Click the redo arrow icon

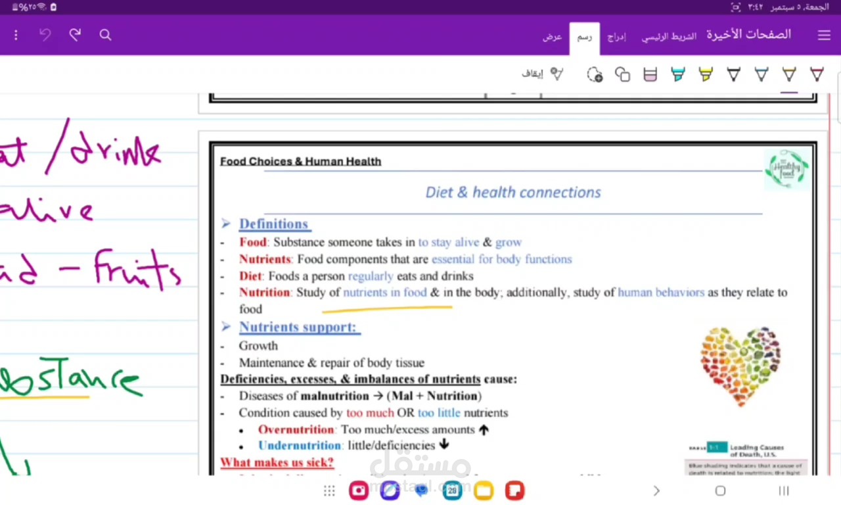point(75,35)
